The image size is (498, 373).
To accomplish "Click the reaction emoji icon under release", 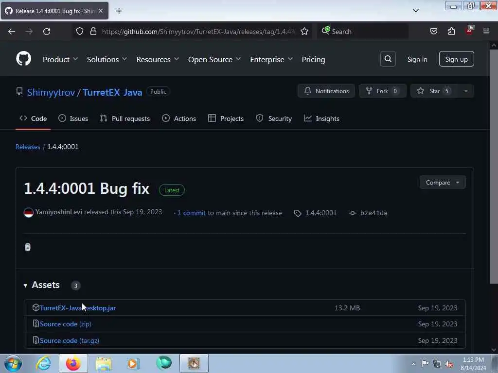I will pyautogui.click(x=28, y=247).
